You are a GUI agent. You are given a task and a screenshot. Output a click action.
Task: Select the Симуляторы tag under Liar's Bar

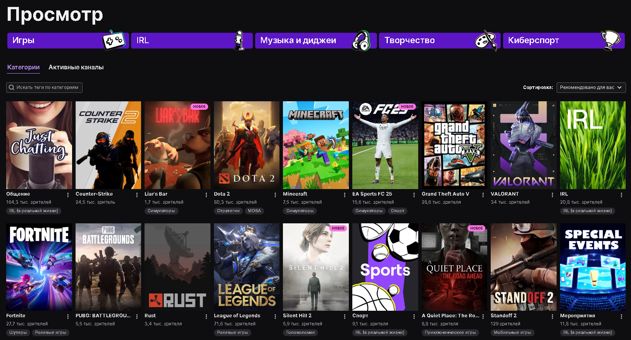161,211
